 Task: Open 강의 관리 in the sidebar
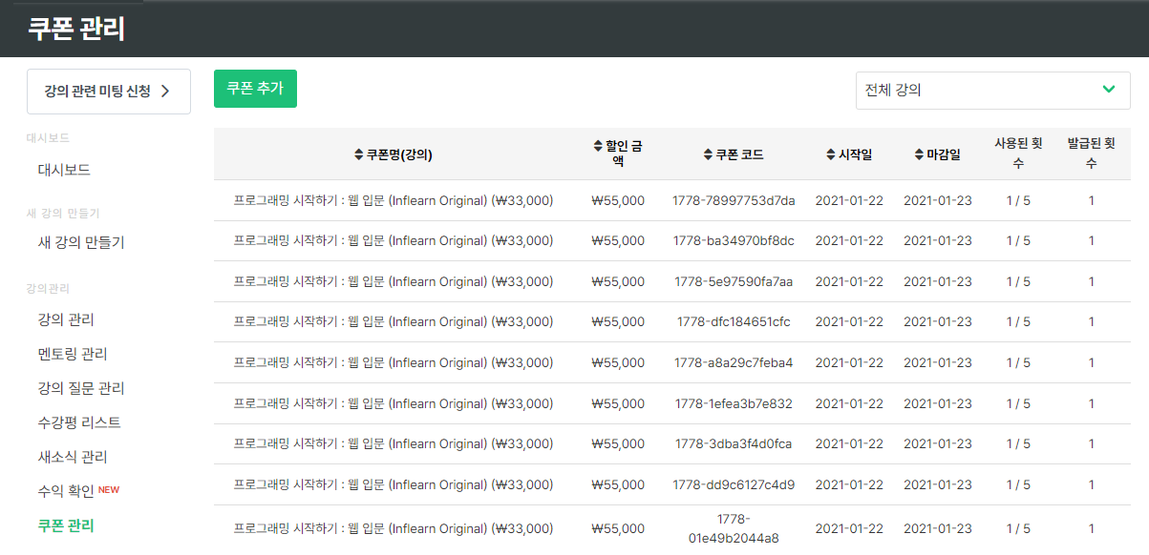[x=66, y=319]
